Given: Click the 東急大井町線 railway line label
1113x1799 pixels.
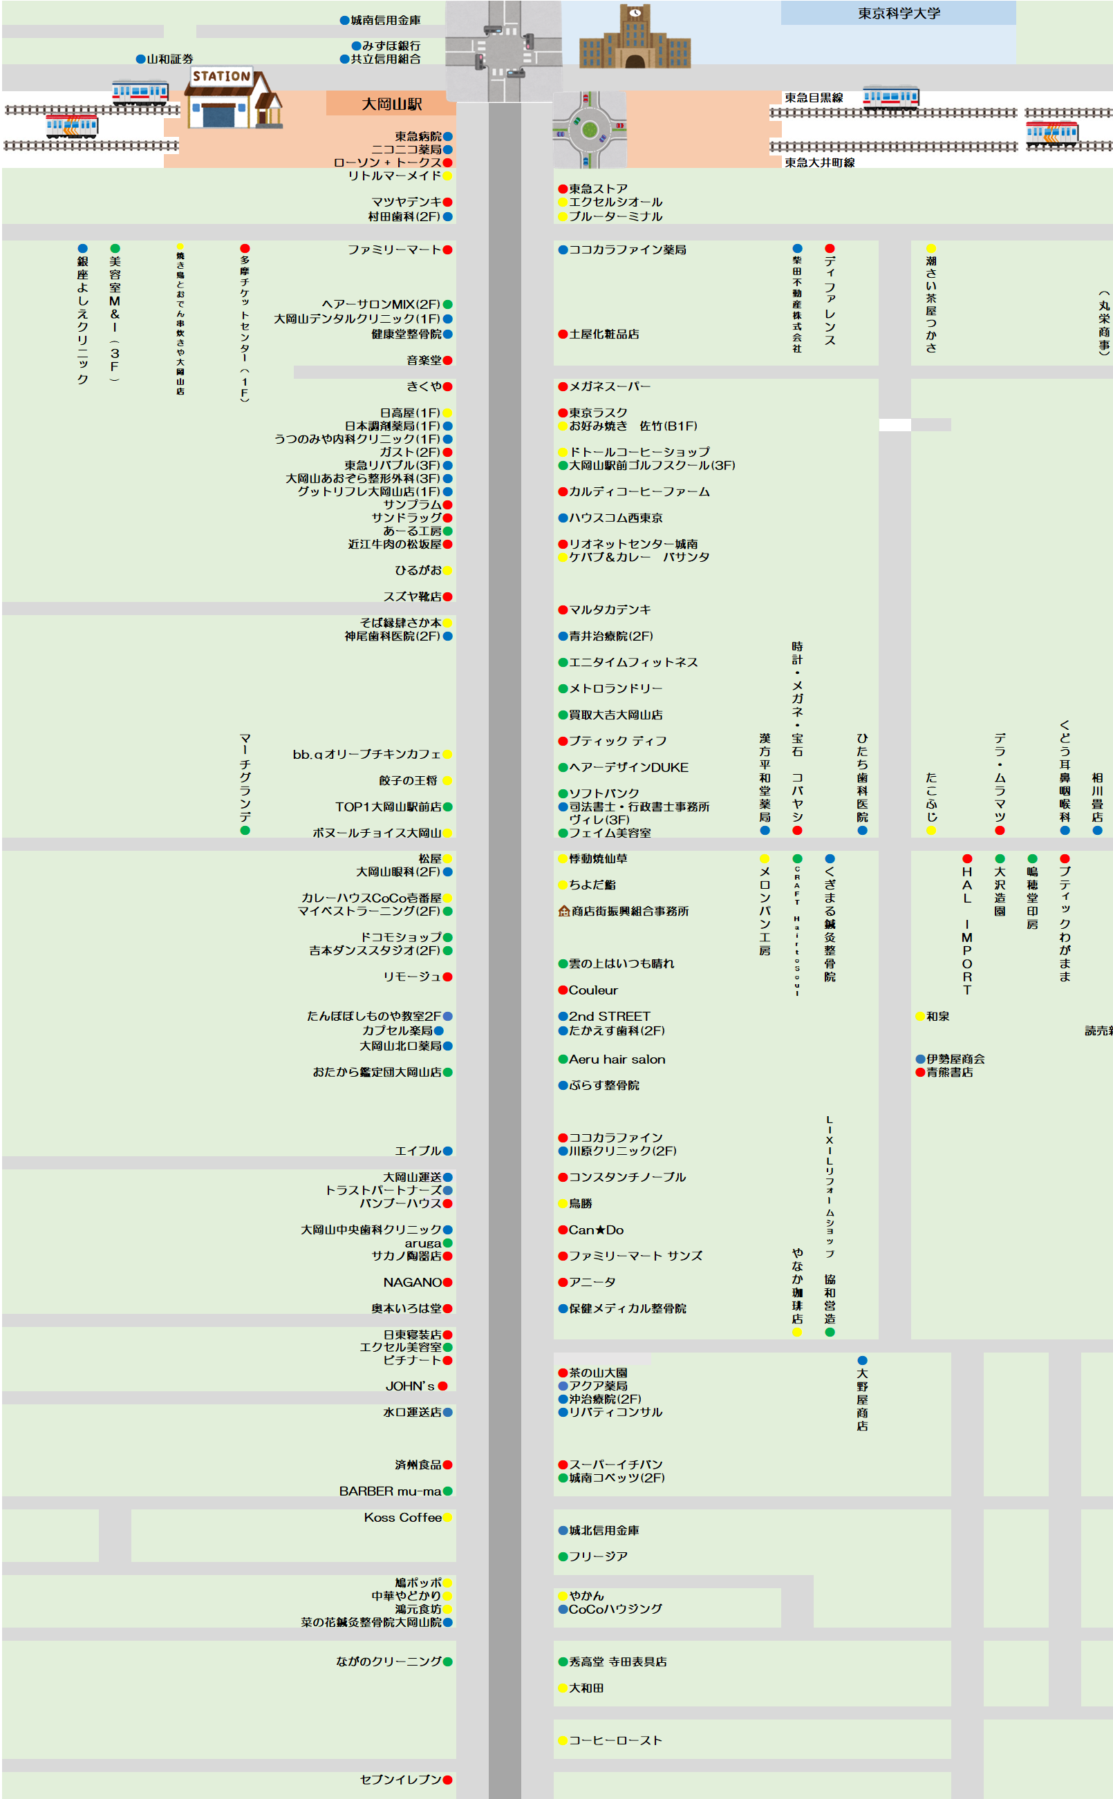Looking at the screenshot, I should (x=819, y=162).
